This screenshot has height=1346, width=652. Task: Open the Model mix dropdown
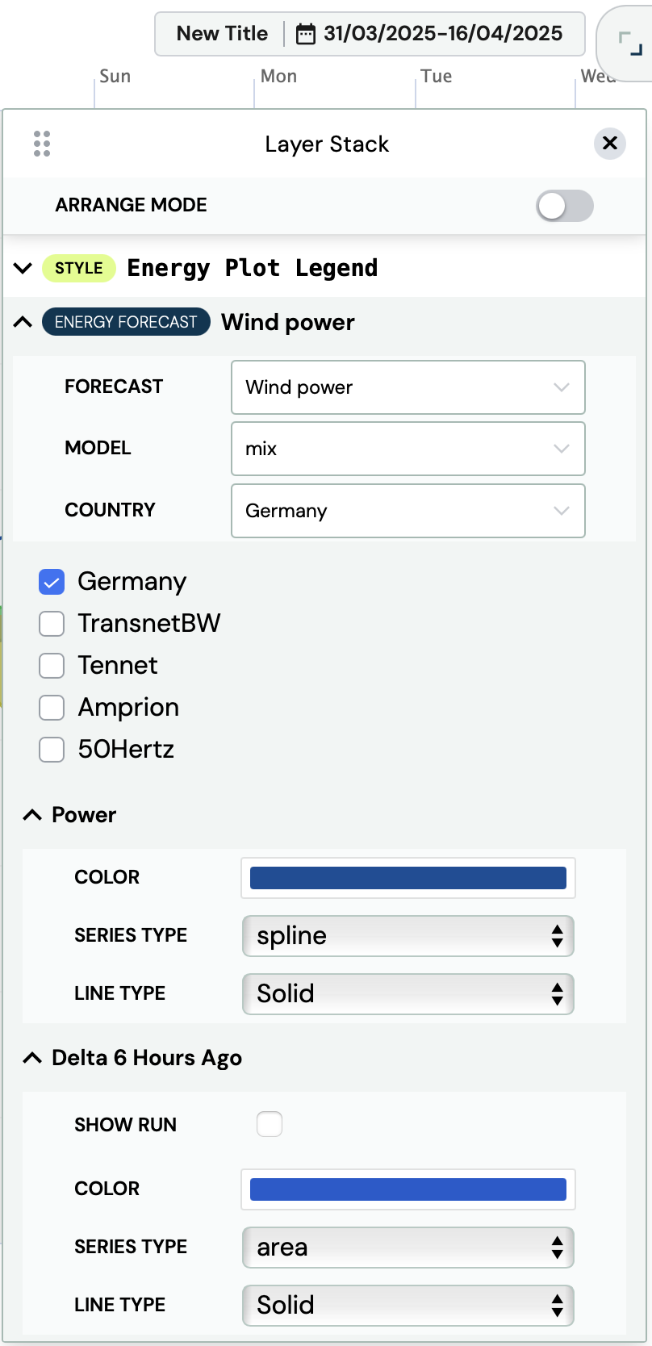pos(408,449)
